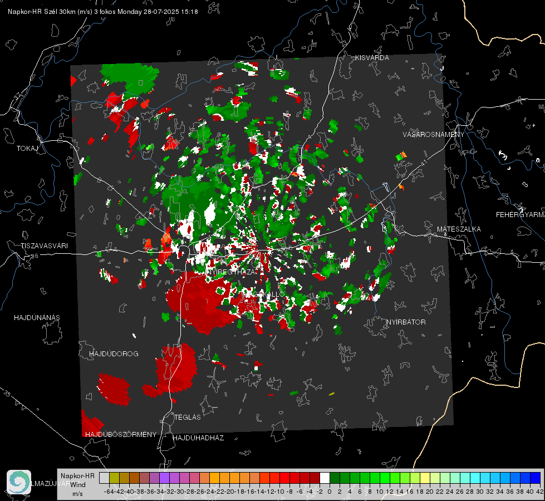
Task: Click the KISVÁRDA town label
Action: pyautogui.click(x=372, y=58)
